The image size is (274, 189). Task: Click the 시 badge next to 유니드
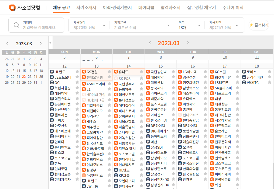coord(116,72)
